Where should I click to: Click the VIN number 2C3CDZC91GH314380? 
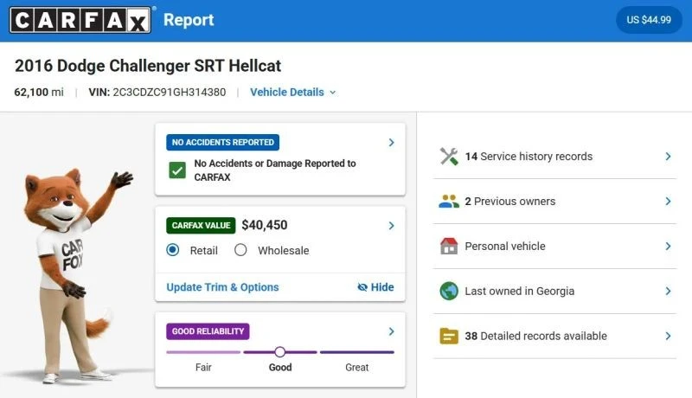169,93
